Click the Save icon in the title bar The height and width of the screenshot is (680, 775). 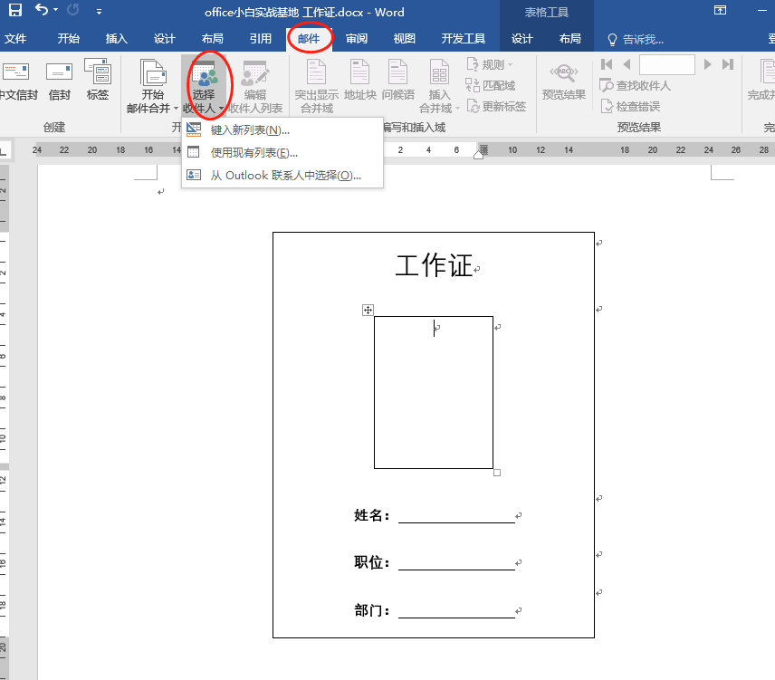click(15, 10)
